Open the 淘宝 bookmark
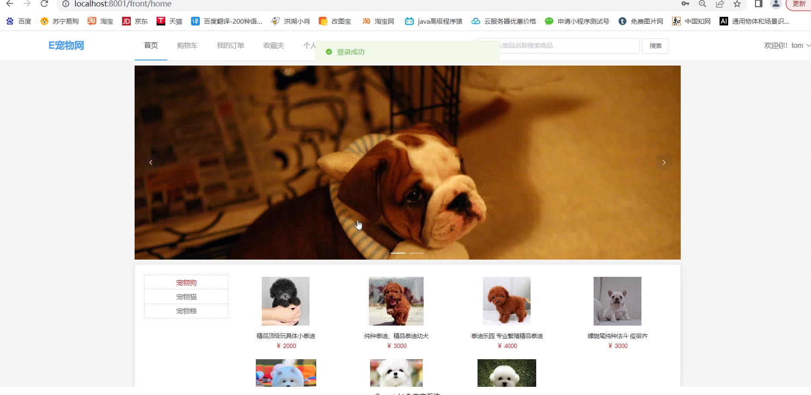 coord(101,21)
